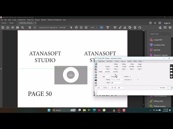This screenshot has width=173, height=129.
Task: Click the Print icon in toolbar
Action: [x=18, y=27]
